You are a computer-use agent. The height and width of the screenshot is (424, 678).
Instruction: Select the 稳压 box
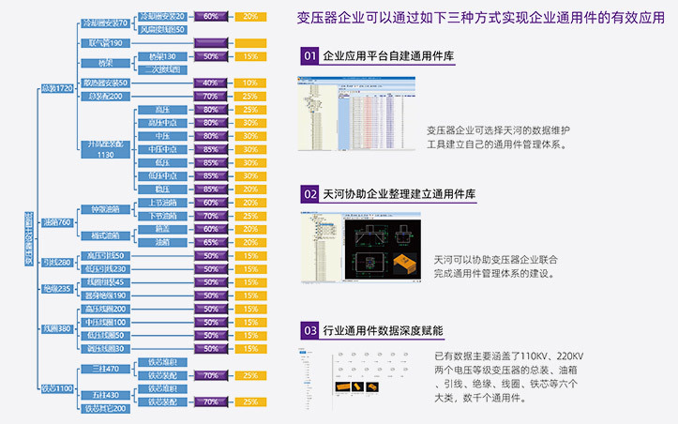(x=162, y=189)
